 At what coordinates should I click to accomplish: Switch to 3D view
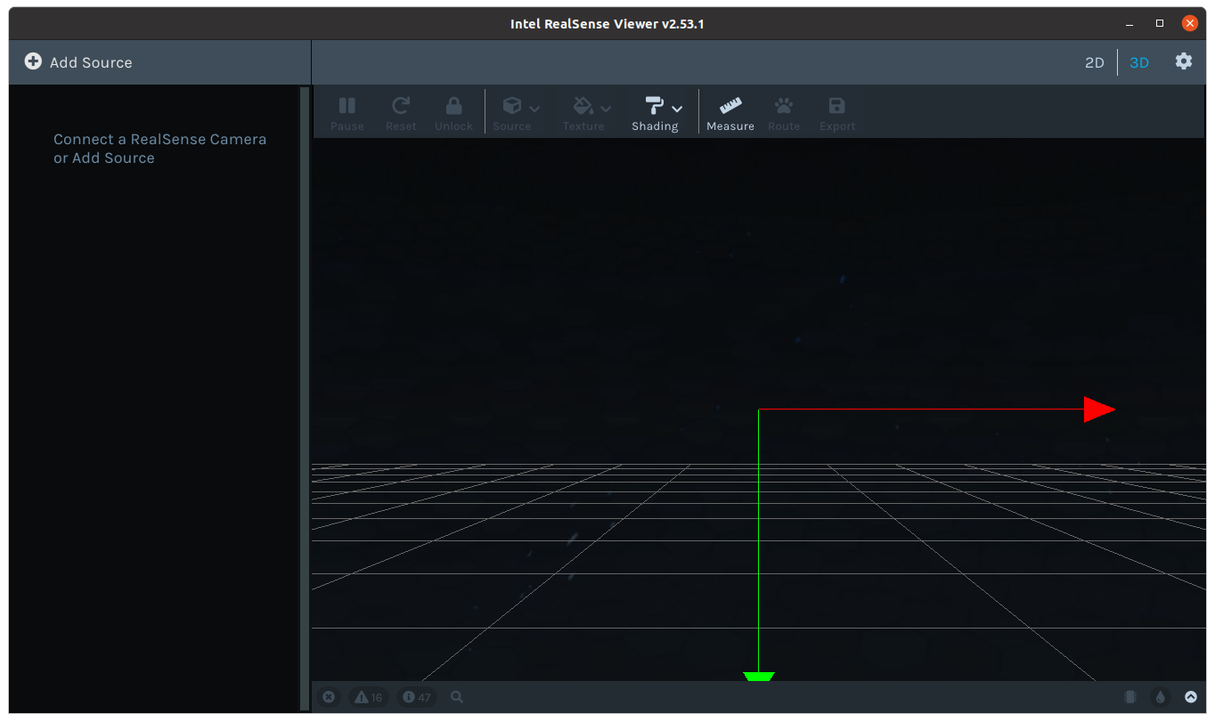tap(1139, 62)
